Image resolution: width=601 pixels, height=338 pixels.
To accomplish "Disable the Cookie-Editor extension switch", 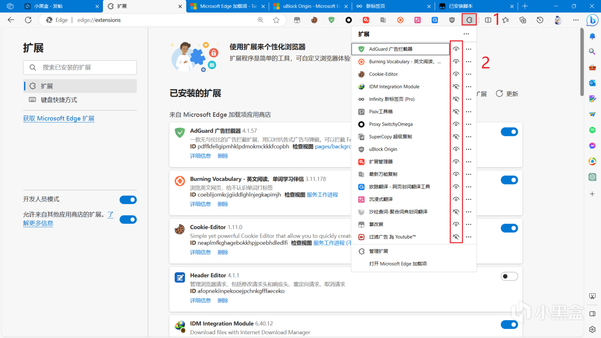I will coord(509,228).
